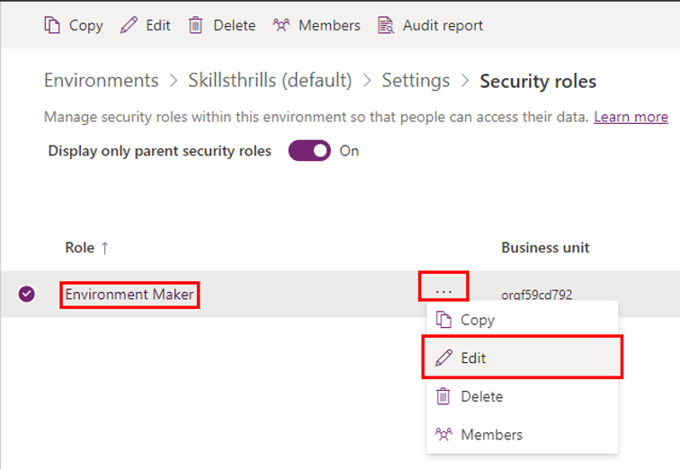Click the Business unit column header
Image resolution: width=680 pixels, height=469 pixels.
click(x=545, y=248)
